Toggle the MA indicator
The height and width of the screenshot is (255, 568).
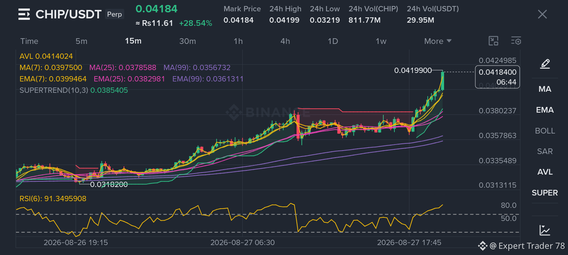545,89
